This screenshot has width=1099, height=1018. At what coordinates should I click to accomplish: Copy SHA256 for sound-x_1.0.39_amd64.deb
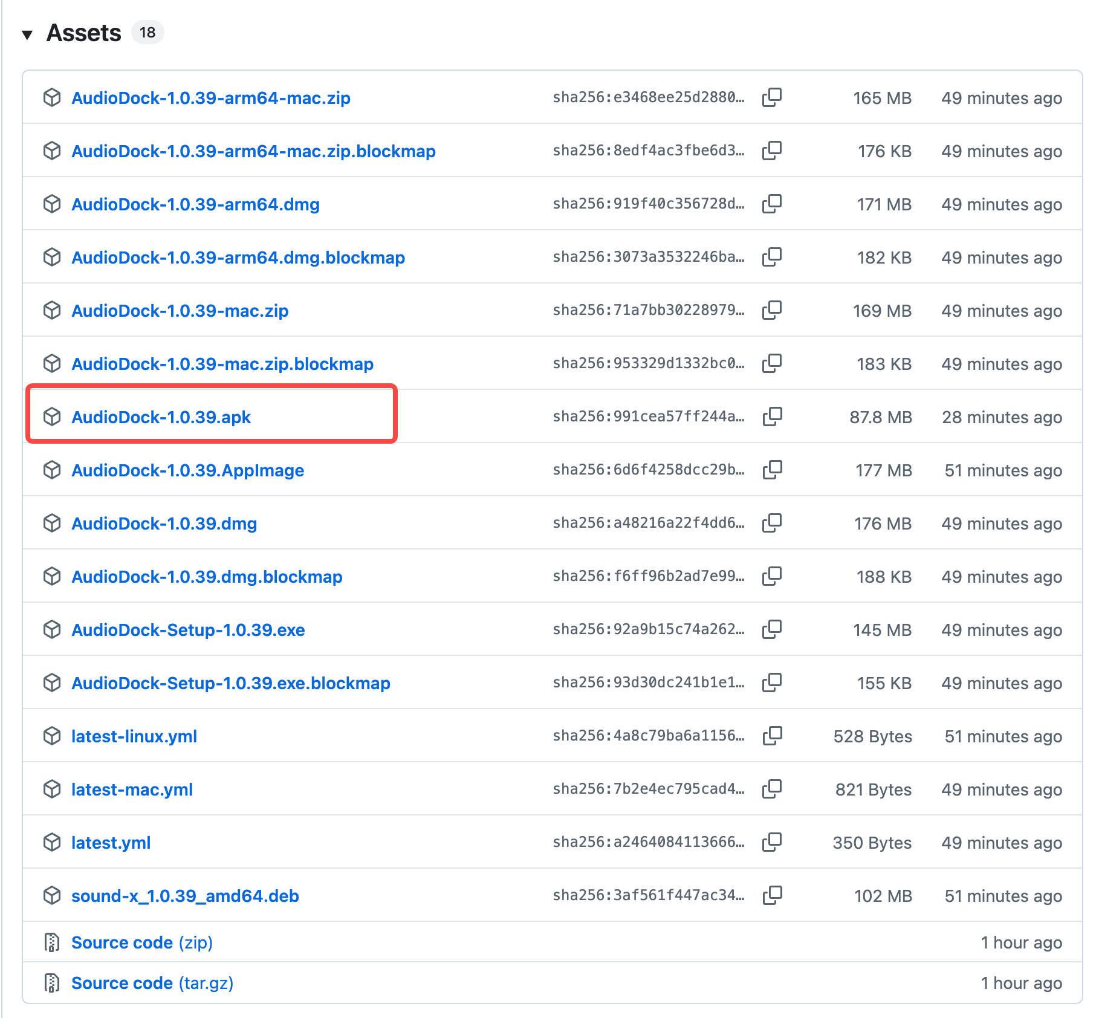[772, 895]
